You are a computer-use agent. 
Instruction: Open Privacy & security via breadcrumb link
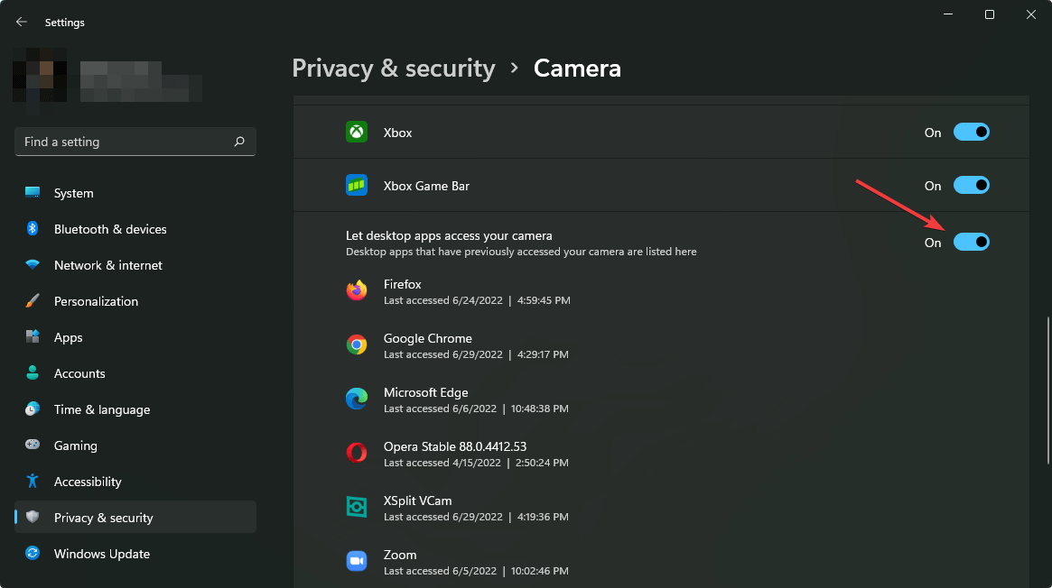coord(393,68)
